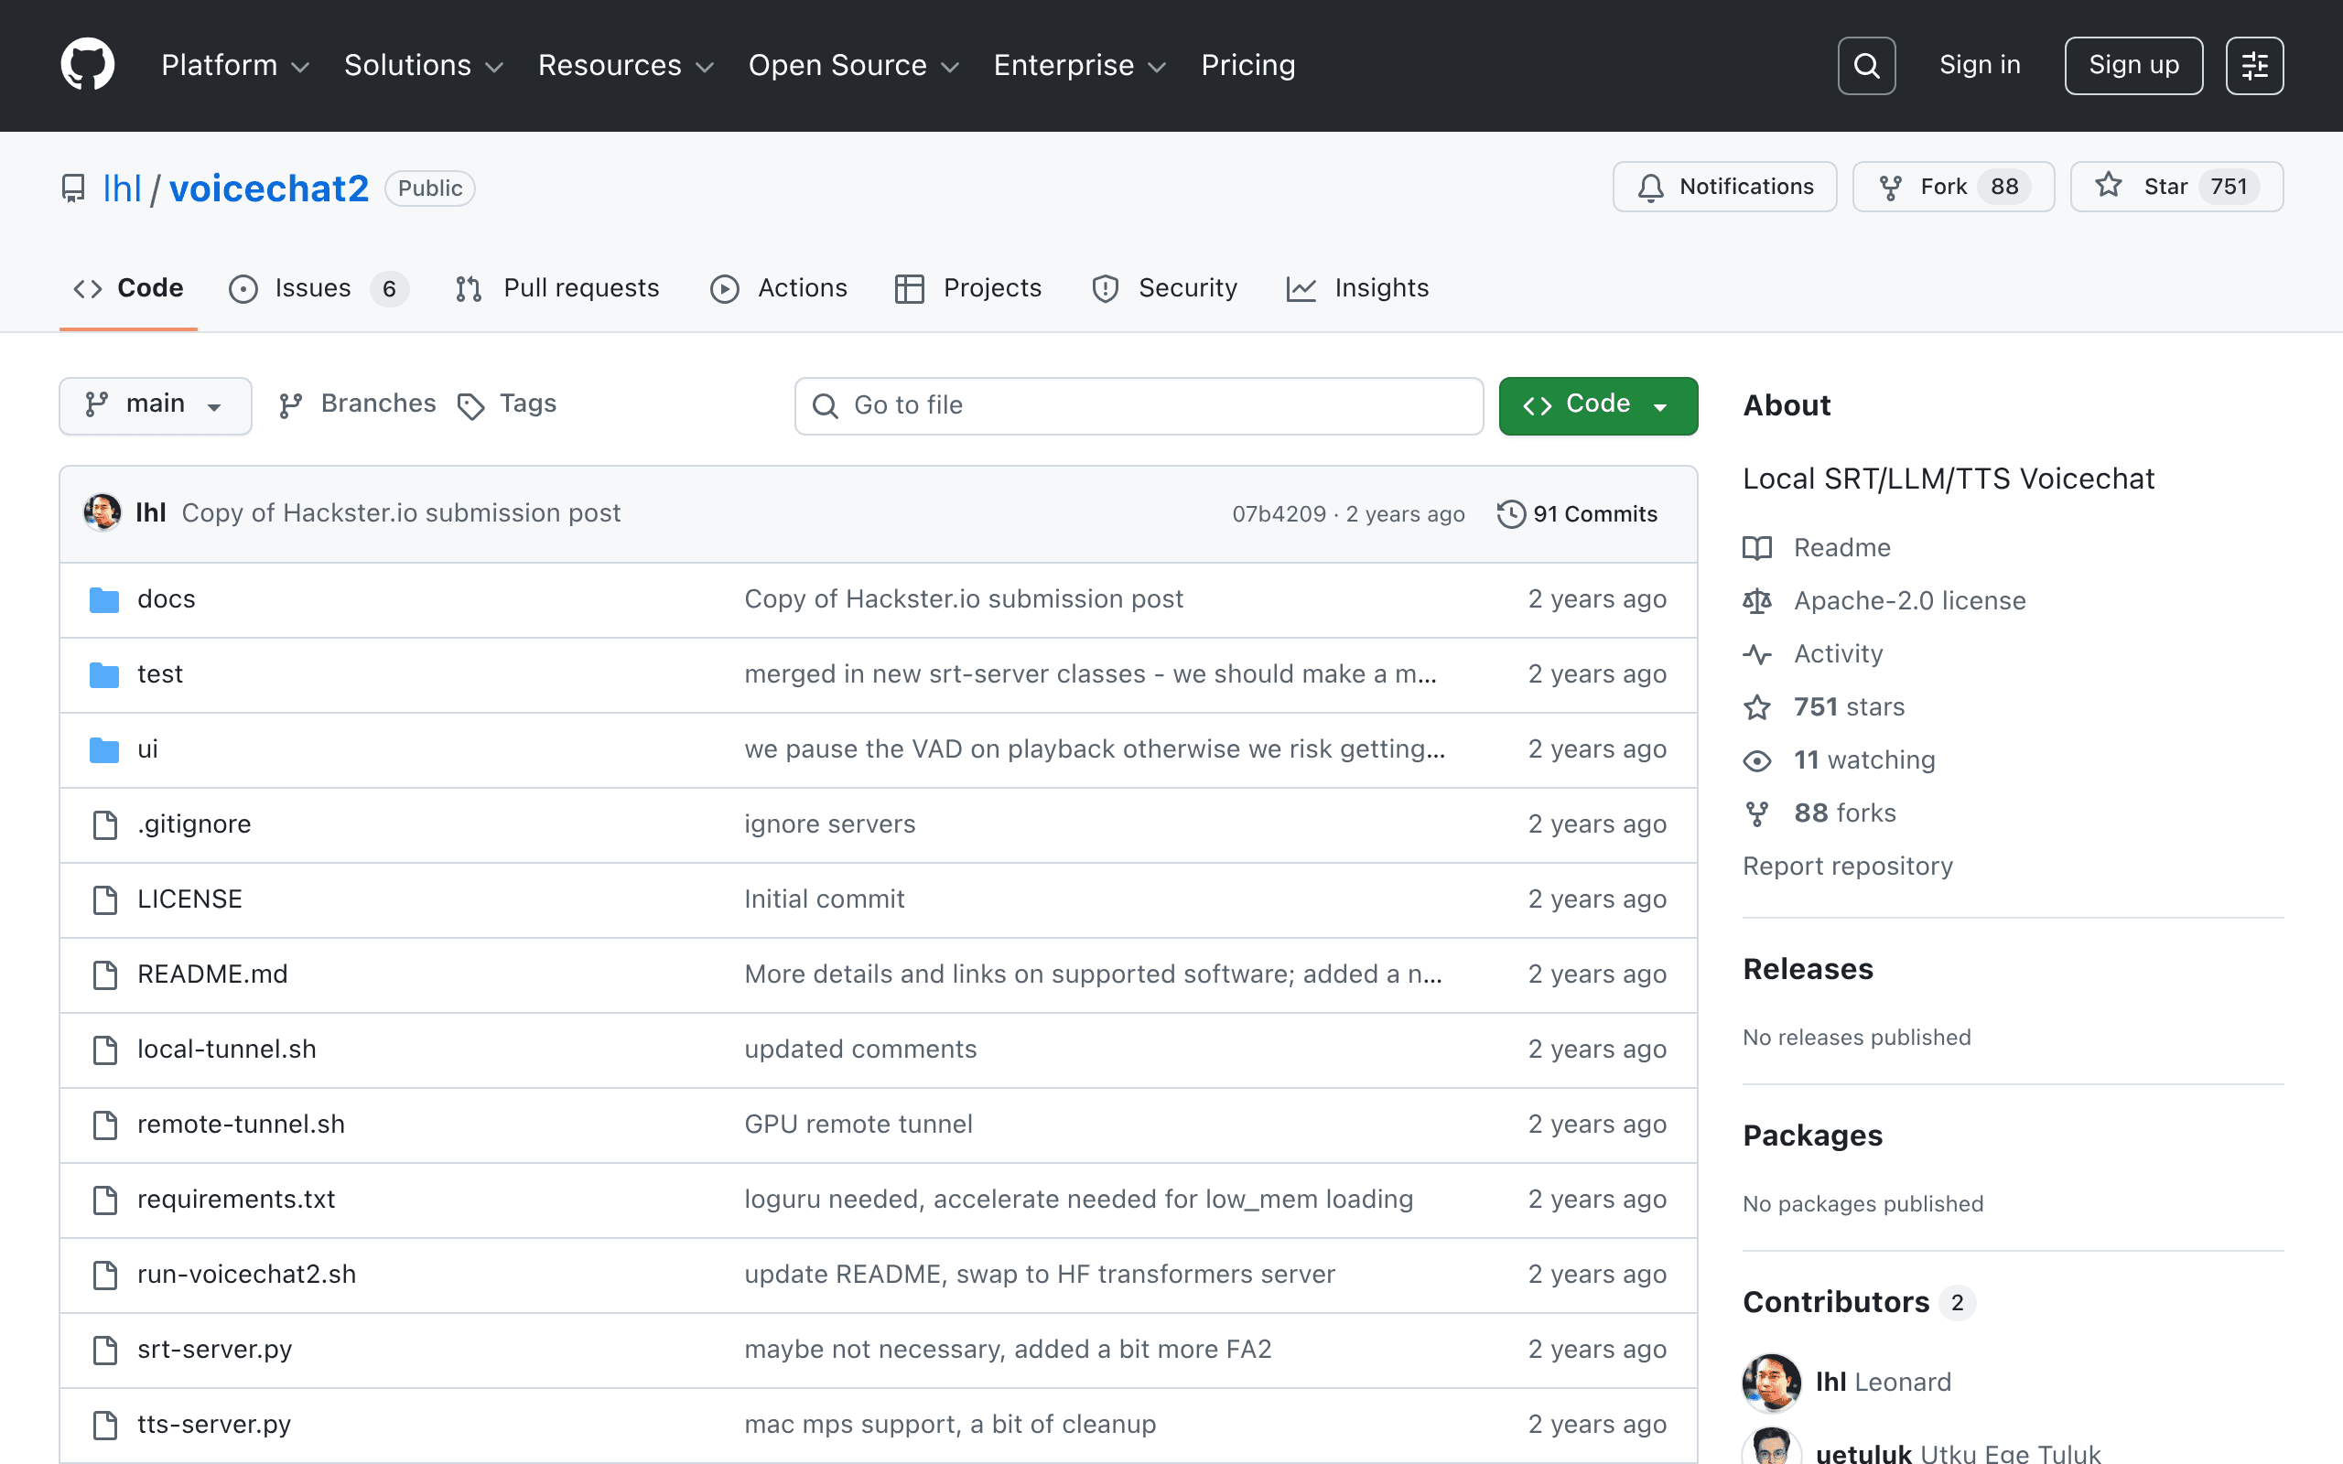View the Tags list
This screenshot has width=2343, height=1464.
(x=507, y=404)
